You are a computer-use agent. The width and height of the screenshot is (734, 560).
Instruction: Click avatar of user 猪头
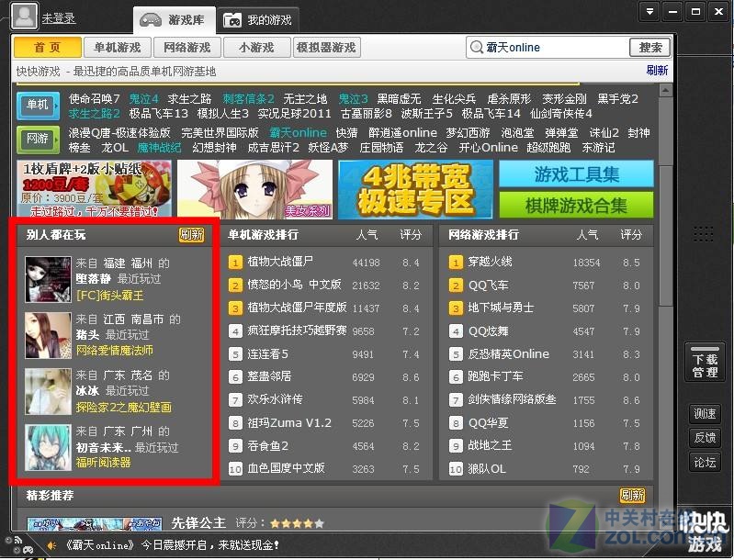(48, 335)
